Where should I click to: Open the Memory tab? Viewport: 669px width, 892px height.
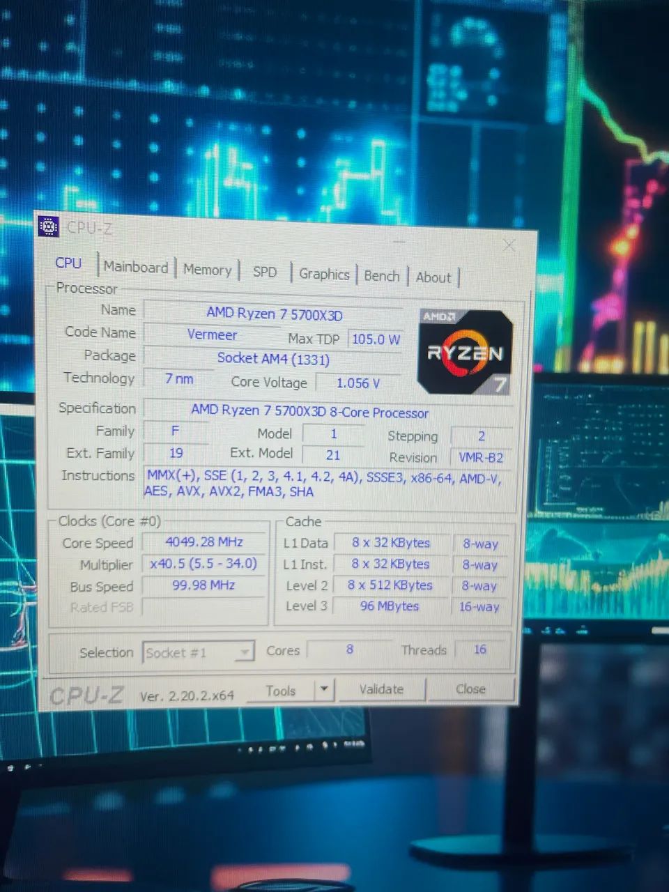tap(207, 270)
